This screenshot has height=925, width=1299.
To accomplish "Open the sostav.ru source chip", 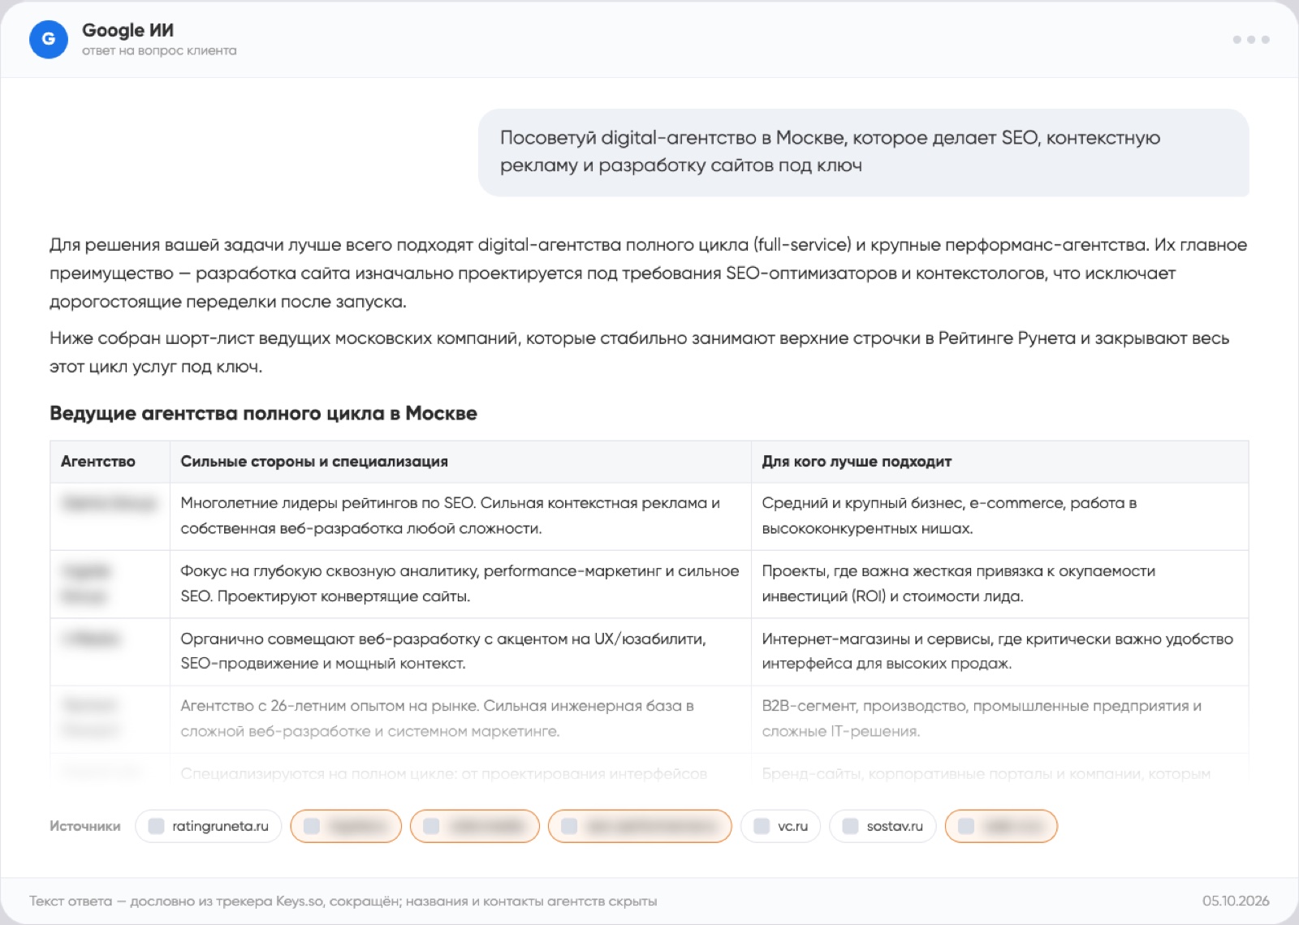I will point(883,826).
